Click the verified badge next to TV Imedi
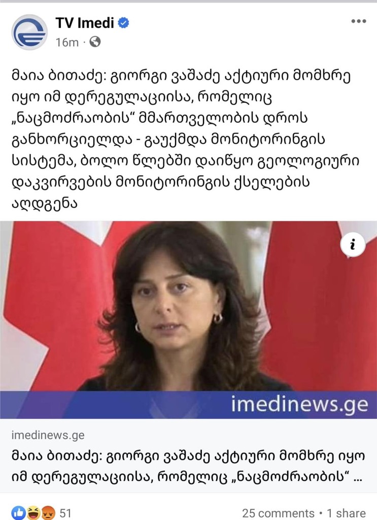Screen dimensions: 377x520 click(x=124, y=23)
